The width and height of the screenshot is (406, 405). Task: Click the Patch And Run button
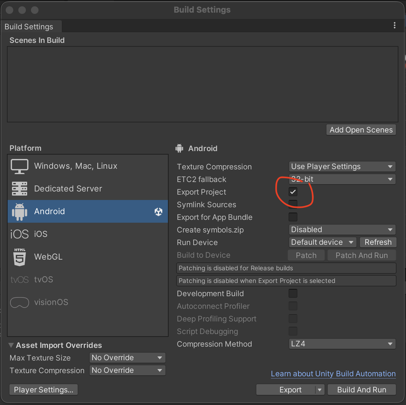[362, 255]
